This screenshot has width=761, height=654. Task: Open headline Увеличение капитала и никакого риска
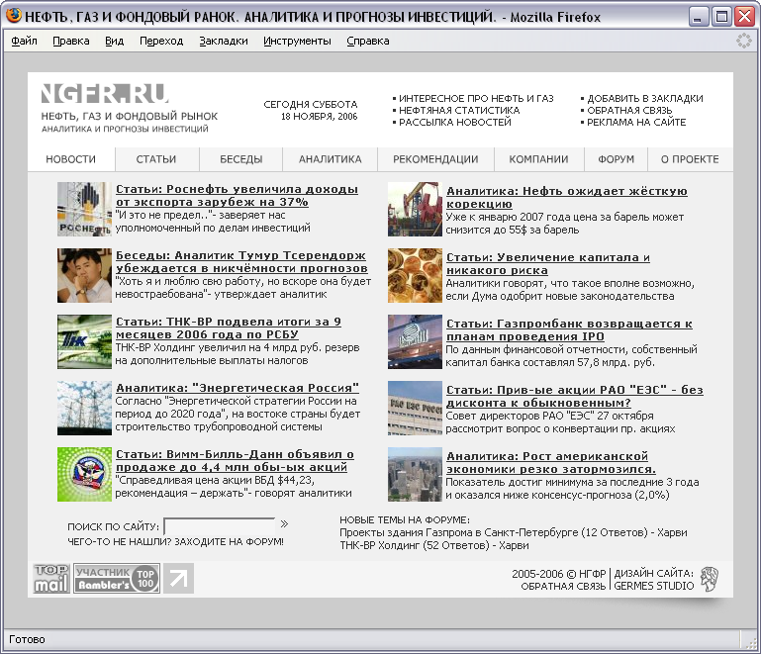(x=548, y=264)
